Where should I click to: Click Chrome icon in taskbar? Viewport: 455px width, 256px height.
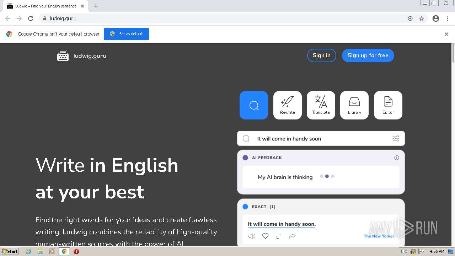64,251
